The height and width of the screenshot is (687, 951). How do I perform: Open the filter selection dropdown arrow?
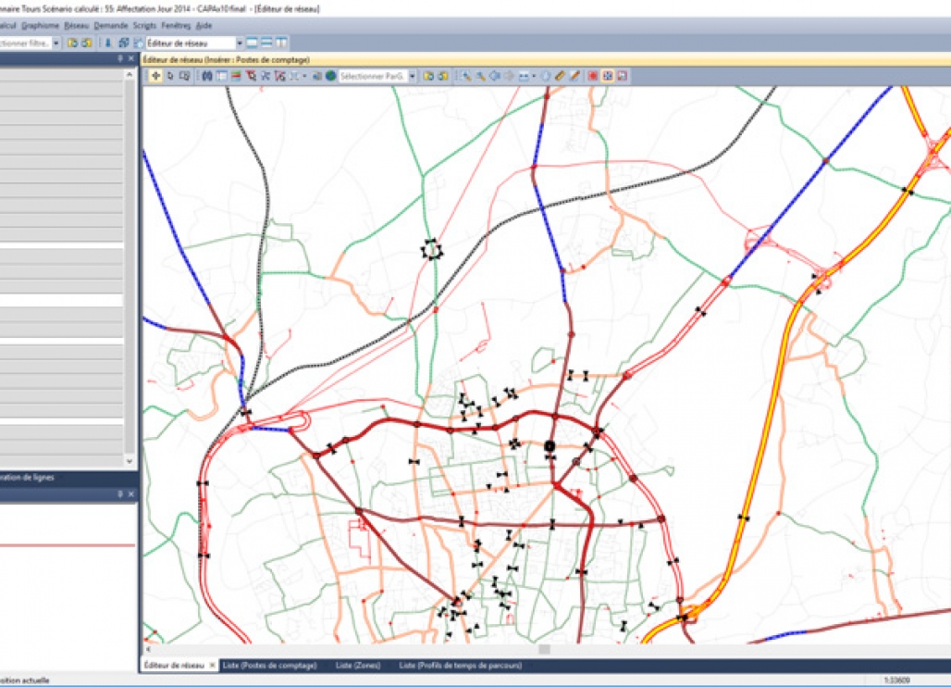click(56, 43)
